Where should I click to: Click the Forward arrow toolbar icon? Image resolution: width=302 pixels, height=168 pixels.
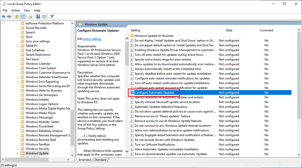coord(9,17)
